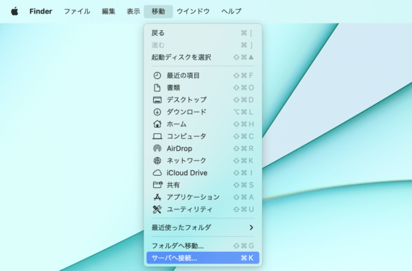Screen dimensions: 412x271
Task: Click the tools icon beside ユーティリティ
Action: click(x=157, y=209)
